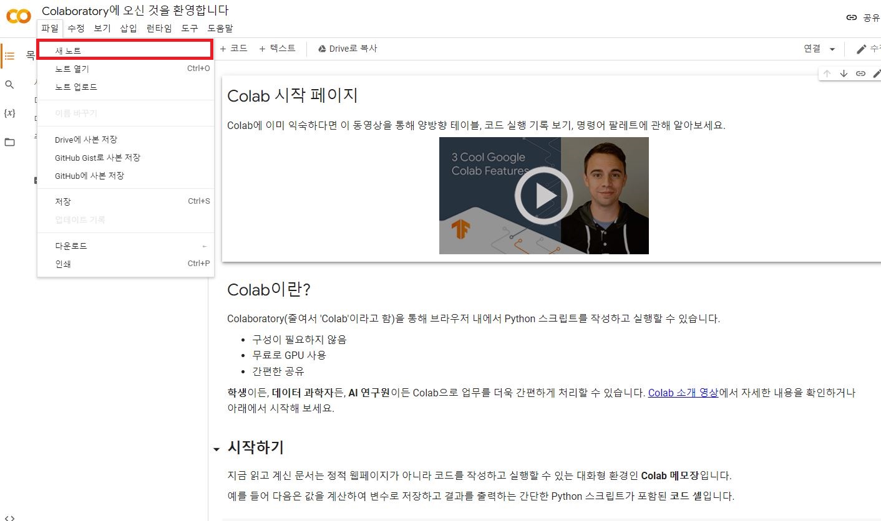
Task: Open the search magnifier in sidebar
Action: (9, 85)
